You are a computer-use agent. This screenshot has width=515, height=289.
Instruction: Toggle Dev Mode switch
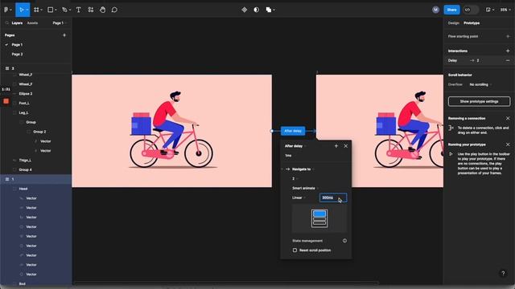click(x=470, y=10)
